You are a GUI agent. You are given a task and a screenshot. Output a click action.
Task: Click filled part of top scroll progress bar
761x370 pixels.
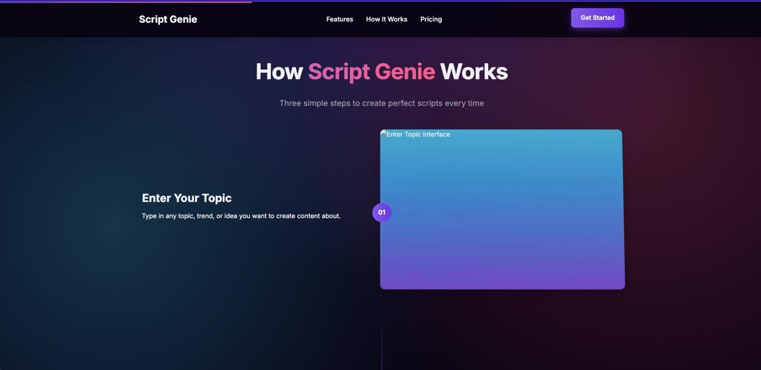click(125, 1)
